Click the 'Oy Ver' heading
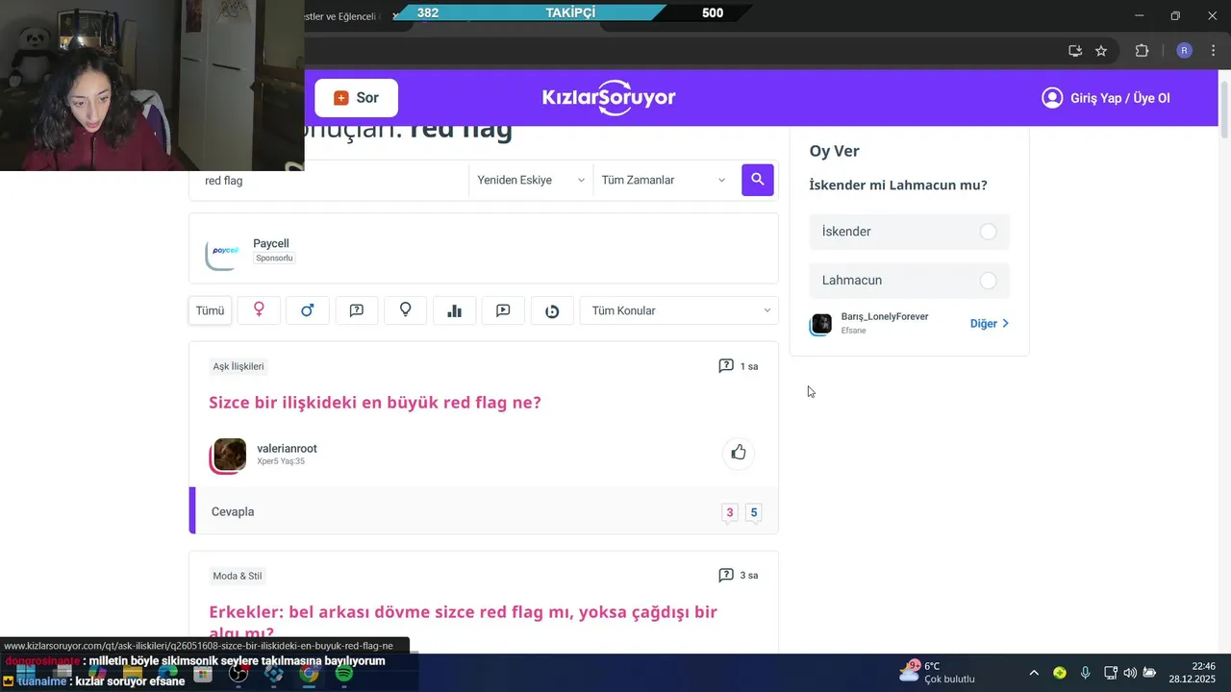Screen dimensions: 1231x692 coord(835,151)
